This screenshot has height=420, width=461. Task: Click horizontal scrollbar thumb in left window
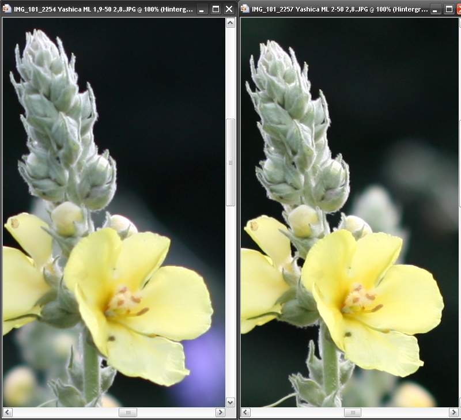(x=127, y=413)
